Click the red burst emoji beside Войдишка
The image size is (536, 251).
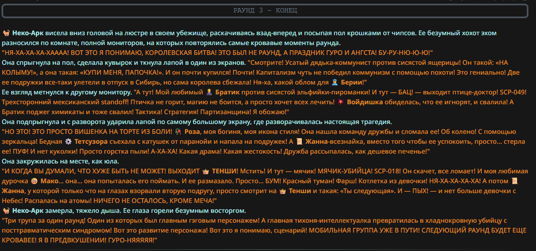tap(341, 102)
